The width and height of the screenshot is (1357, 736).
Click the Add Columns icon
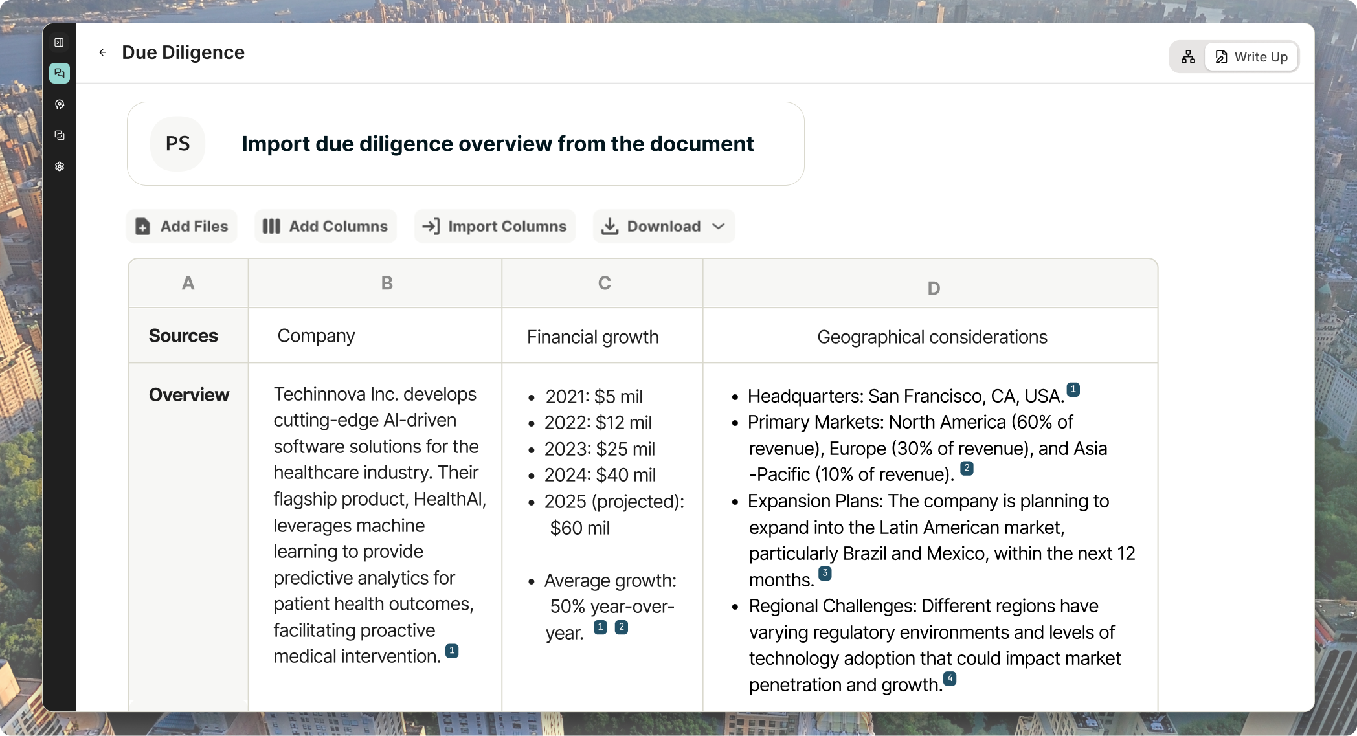272,227
